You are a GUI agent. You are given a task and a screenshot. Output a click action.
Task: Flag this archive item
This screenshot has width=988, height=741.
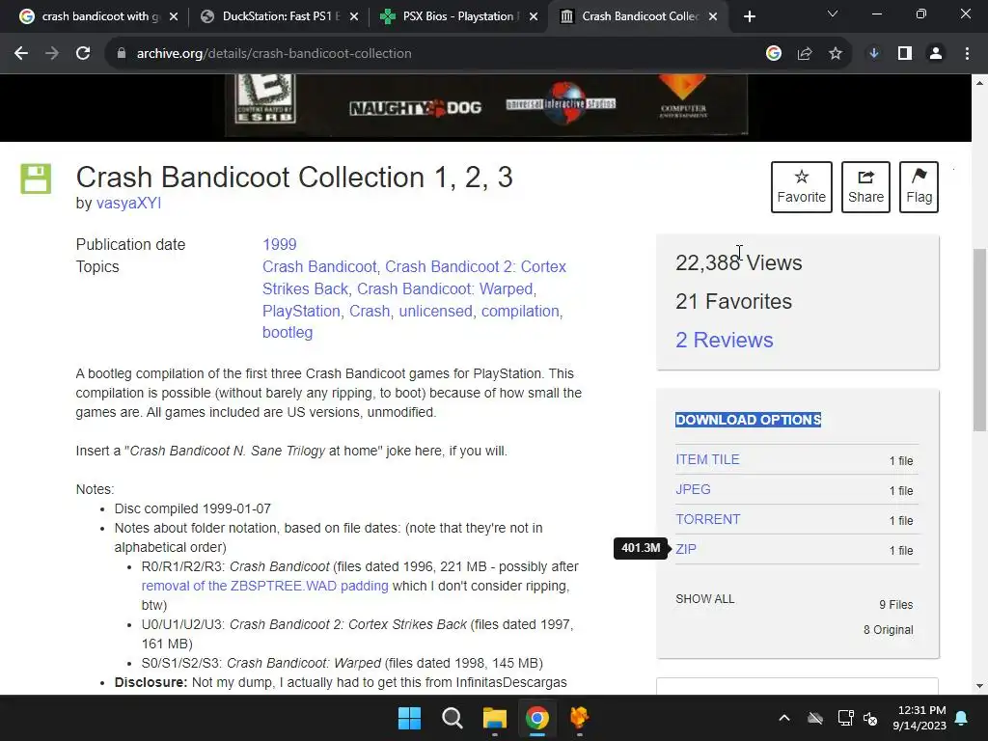click(919, 187)
